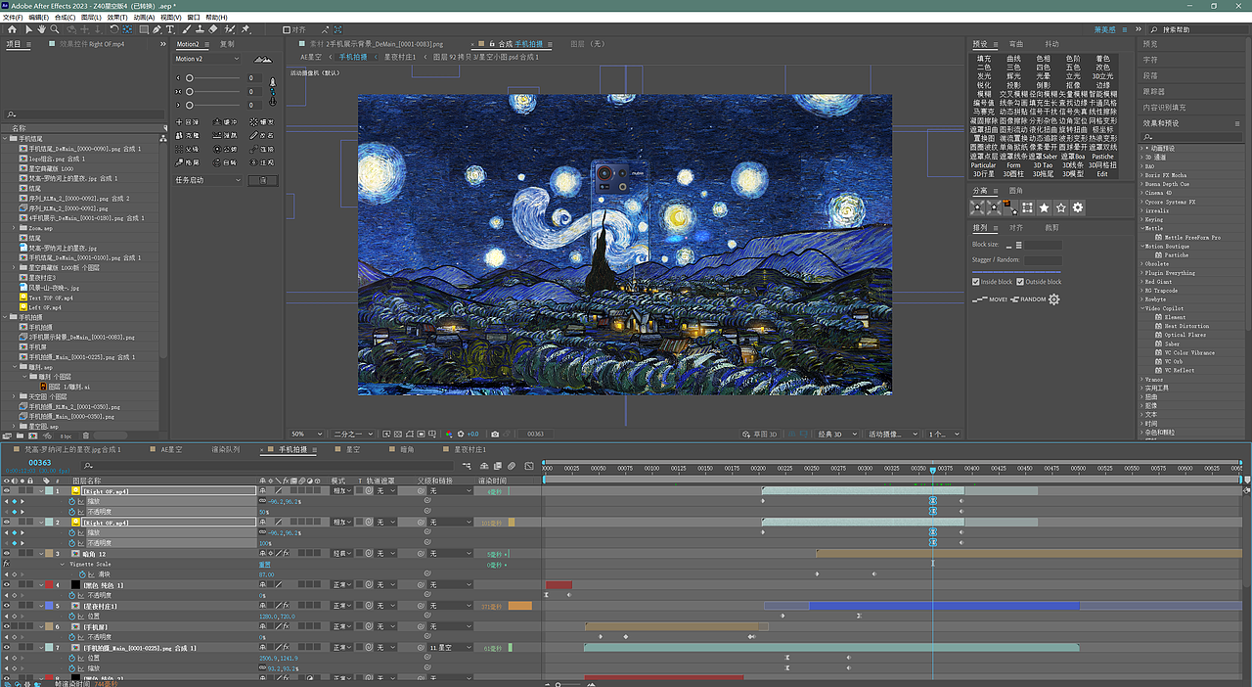The height and width of the screenshot is (687, 1252).
Task: Open the 文件(F) menu
Action: coord(13,17)
